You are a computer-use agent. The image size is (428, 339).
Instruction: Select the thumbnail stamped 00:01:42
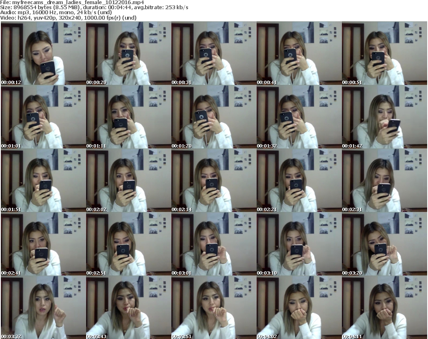(x=385, y=117)
